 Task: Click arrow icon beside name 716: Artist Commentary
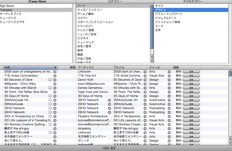[55, 76]
